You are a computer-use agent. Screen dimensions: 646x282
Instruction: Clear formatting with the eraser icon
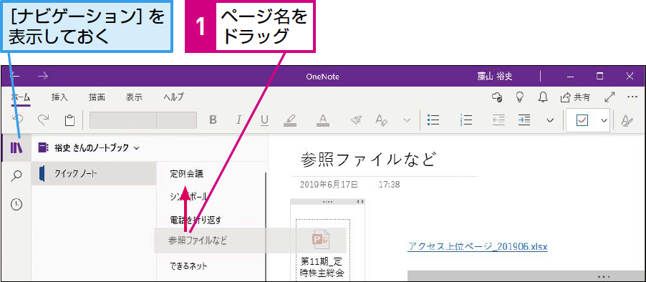382,120
